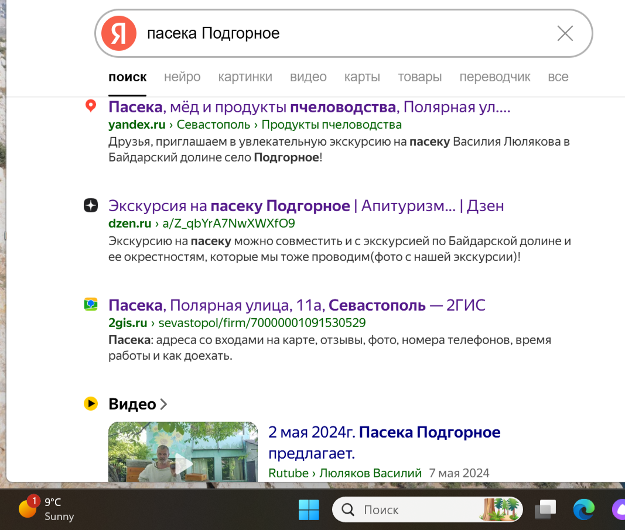Open Microsoft Edge from the taskbar
Image resolution: width=625 pixels, height=530 pixels.
point(584,510)
